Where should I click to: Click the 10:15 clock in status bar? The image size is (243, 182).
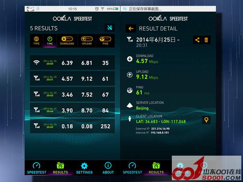72,9
